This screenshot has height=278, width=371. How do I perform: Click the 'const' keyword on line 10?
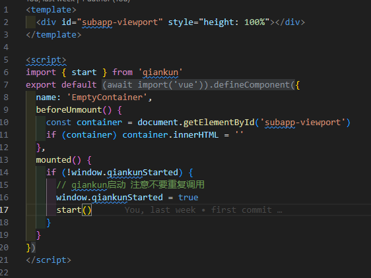pos(59,123)
